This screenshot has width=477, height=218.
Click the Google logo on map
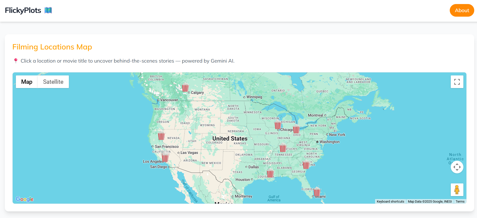(x=24, y=199)
